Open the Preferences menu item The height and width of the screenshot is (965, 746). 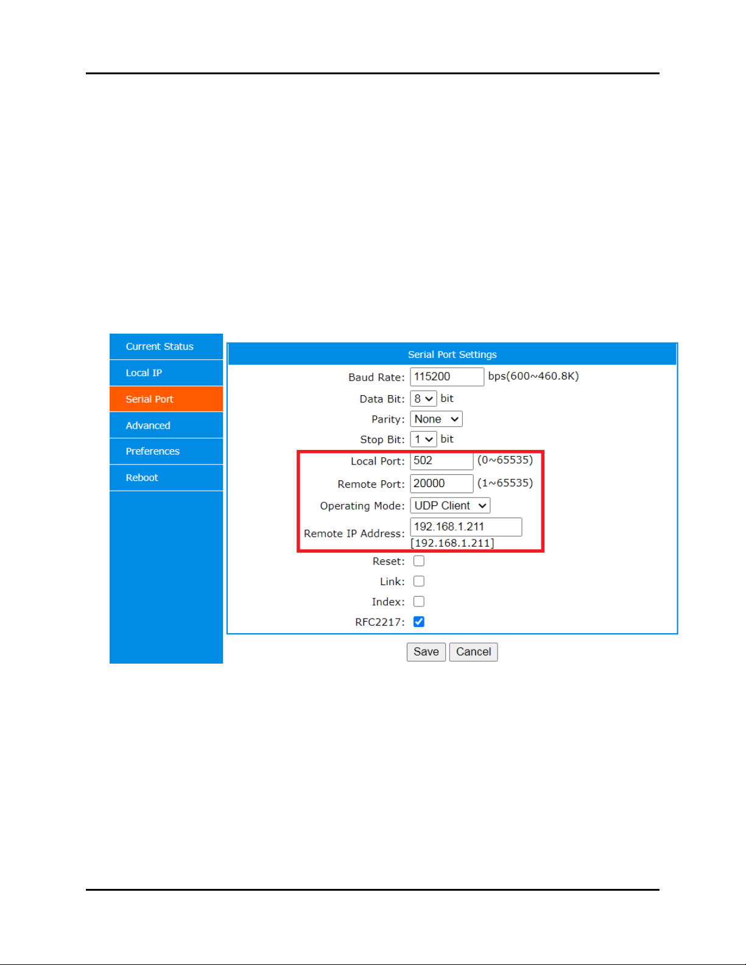pos(166,451)
